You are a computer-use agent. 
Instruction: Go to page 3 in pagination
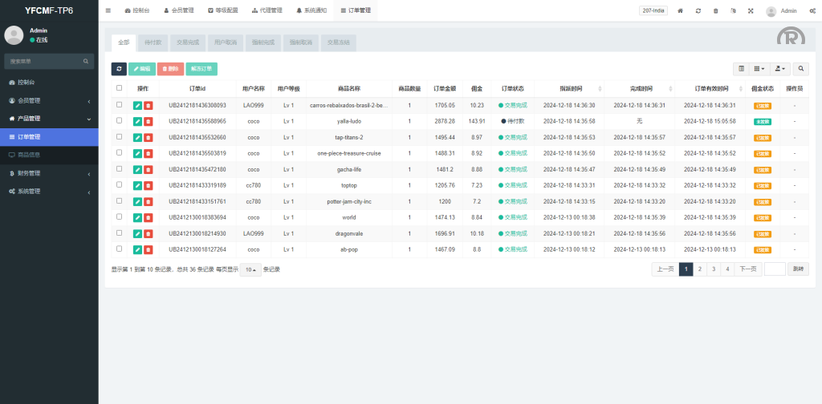pos(713,269)
